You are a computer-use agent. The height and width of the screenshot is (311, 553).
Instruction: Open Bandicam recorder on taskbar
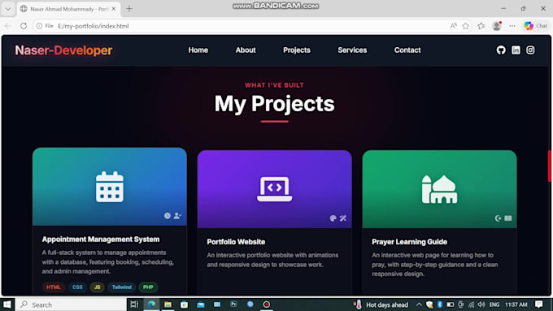pyautogui.click(x=266, y=305)
